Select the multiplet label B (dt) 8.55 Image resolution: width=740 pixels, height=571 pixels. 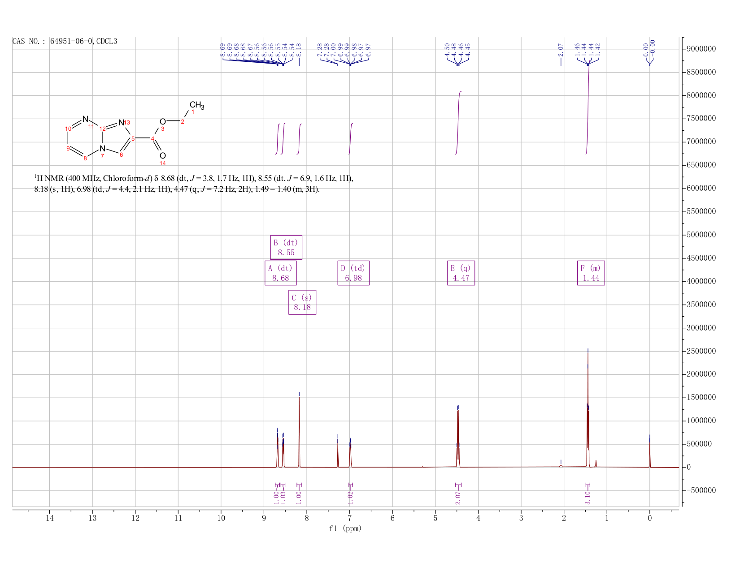coord(286,248)
